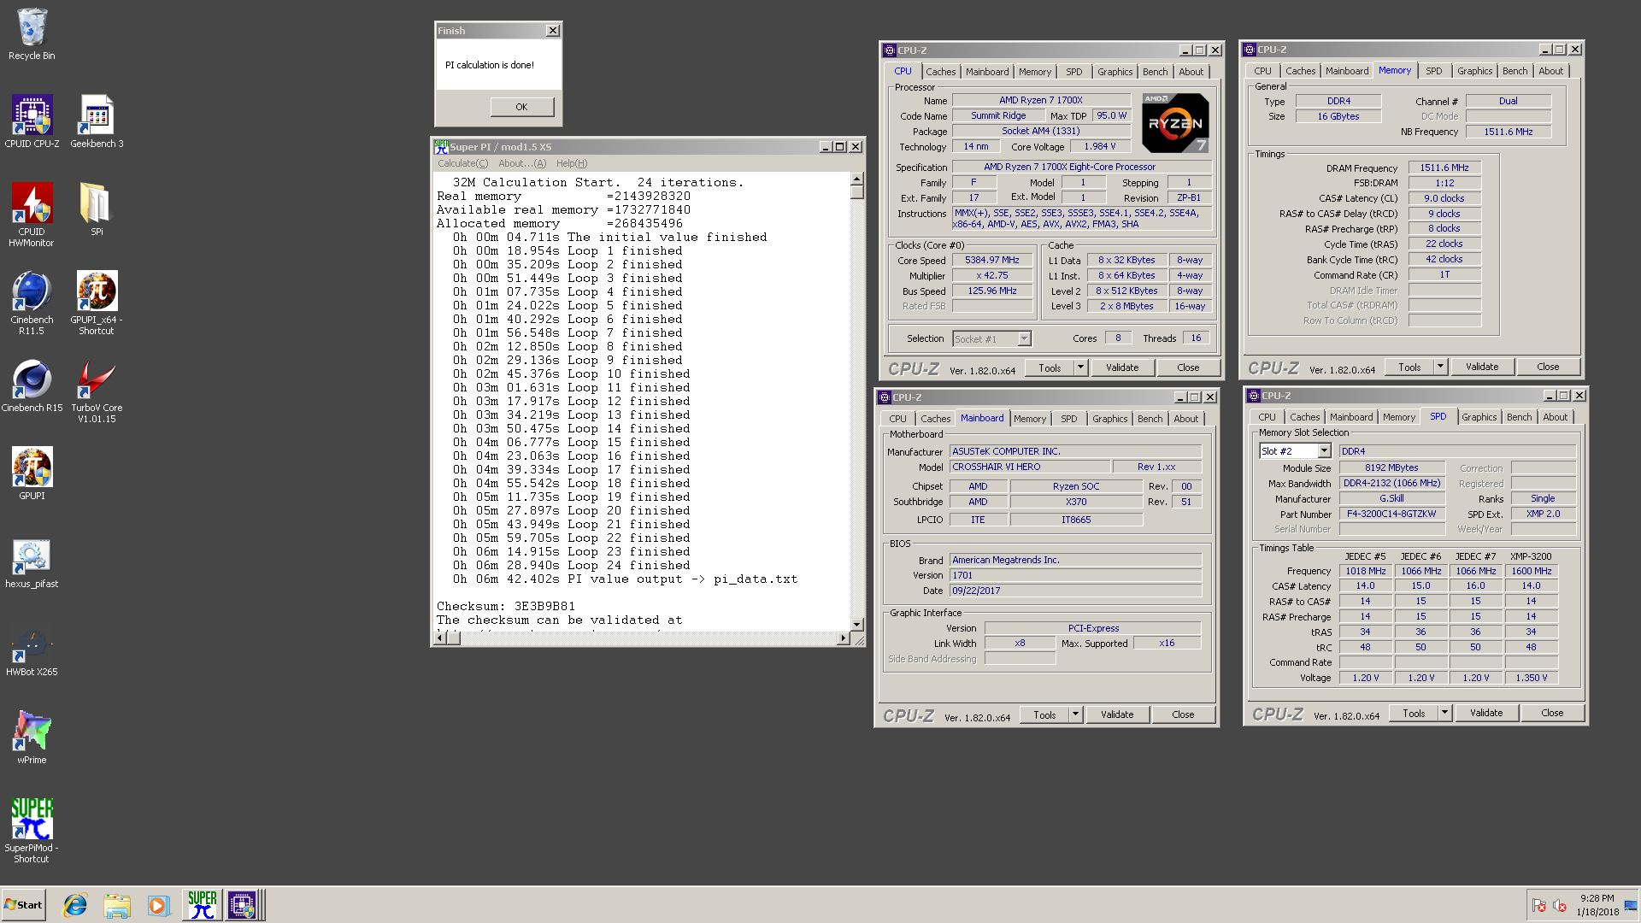Open the wPrime desktop icon

[32, 738]
